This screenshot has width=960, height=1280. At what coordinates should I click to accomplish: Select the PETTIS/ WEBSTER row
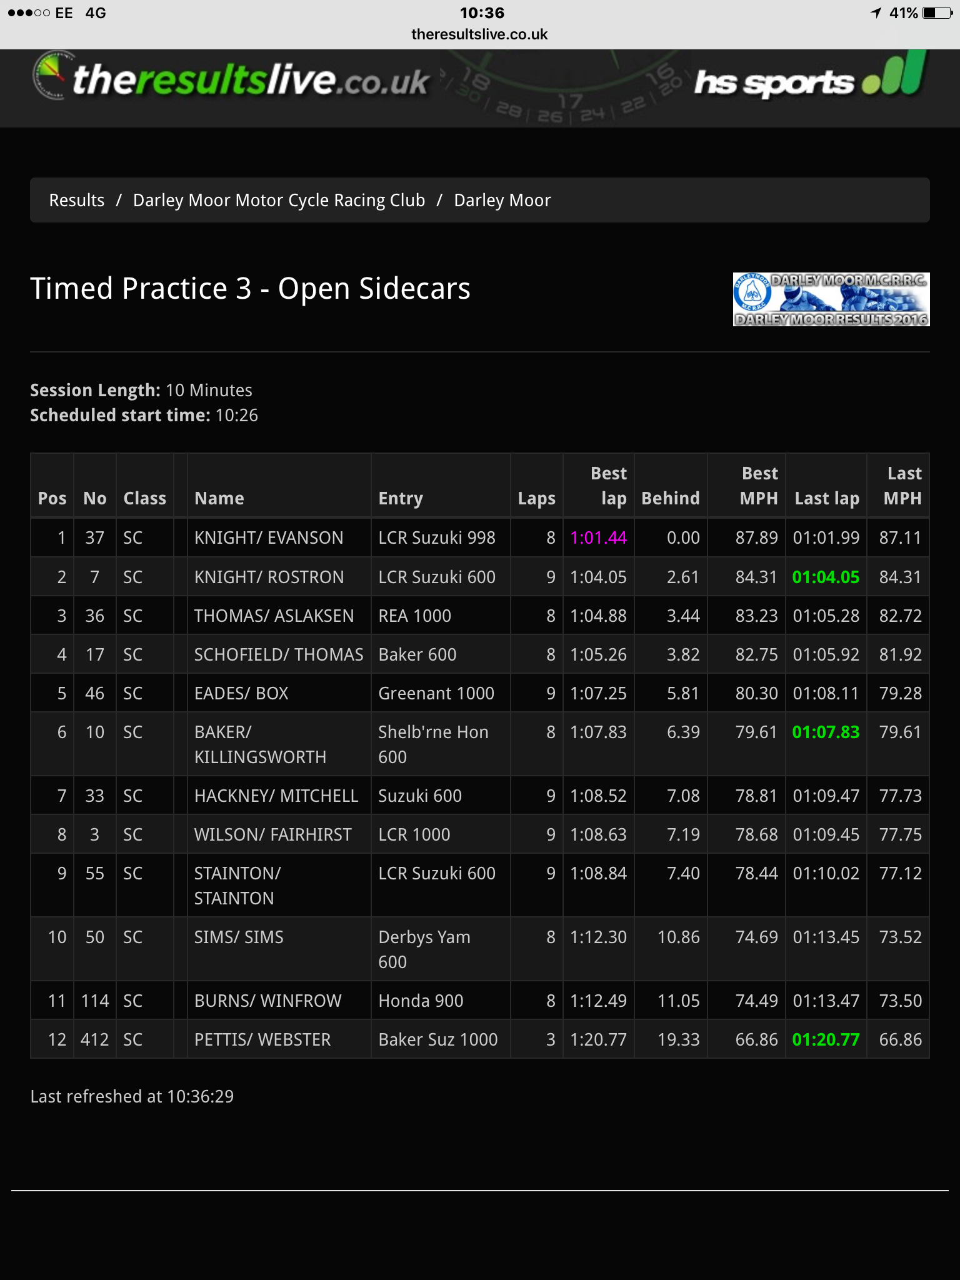tap(479, 1039)
